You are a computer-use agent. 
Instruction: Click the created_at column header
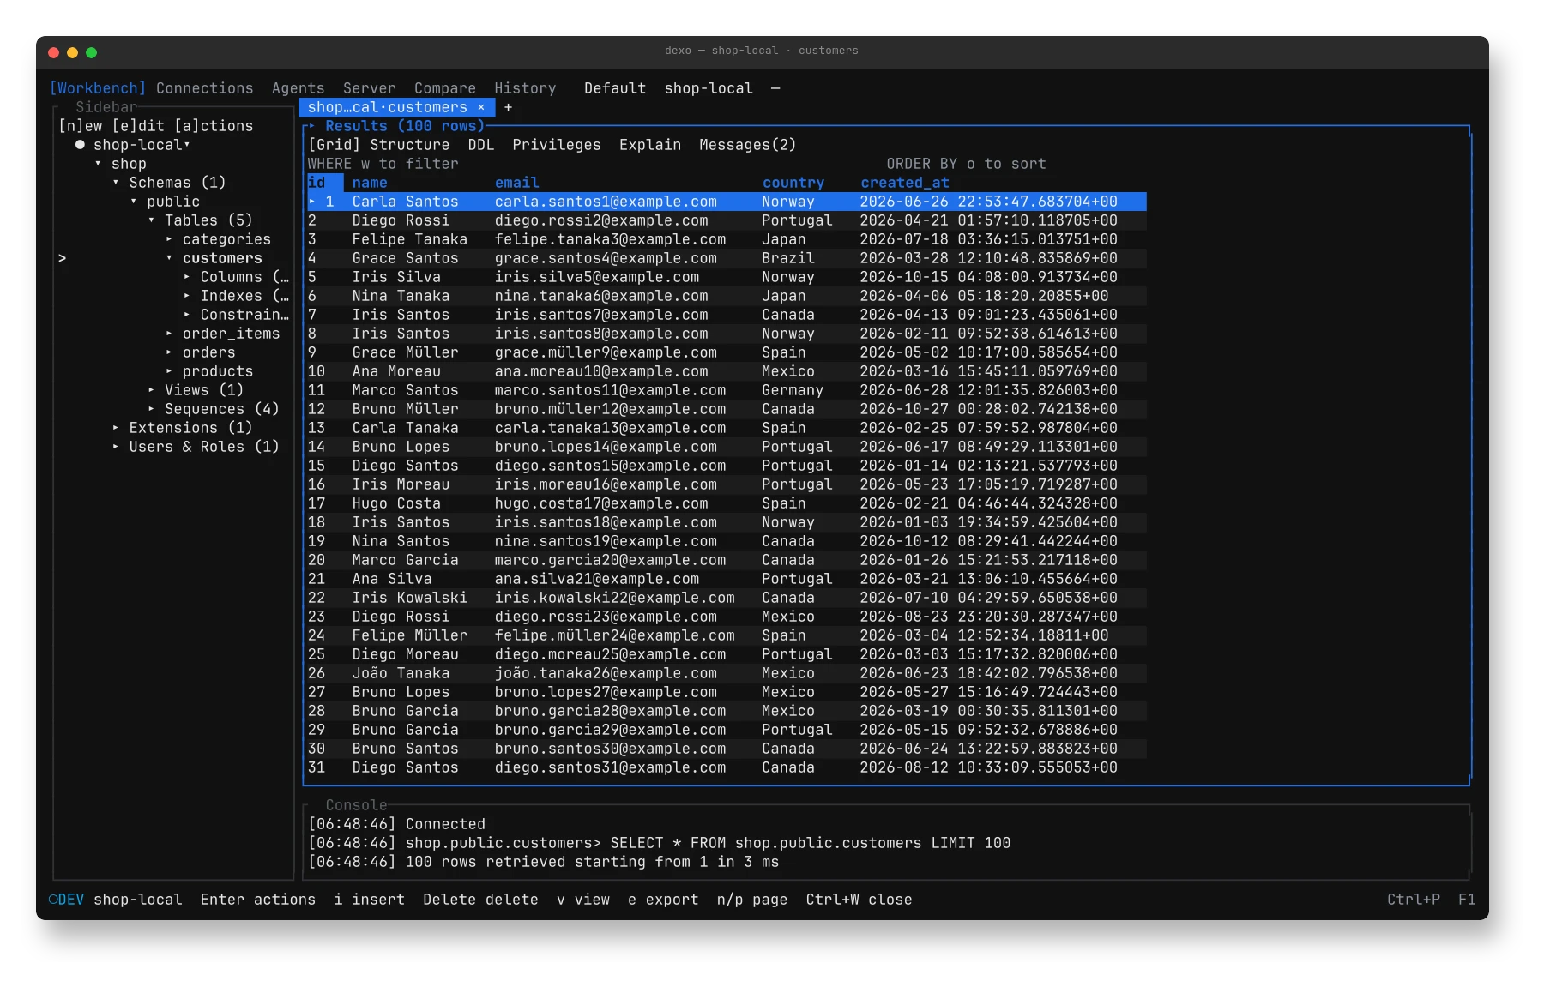(x=904, y=183)
